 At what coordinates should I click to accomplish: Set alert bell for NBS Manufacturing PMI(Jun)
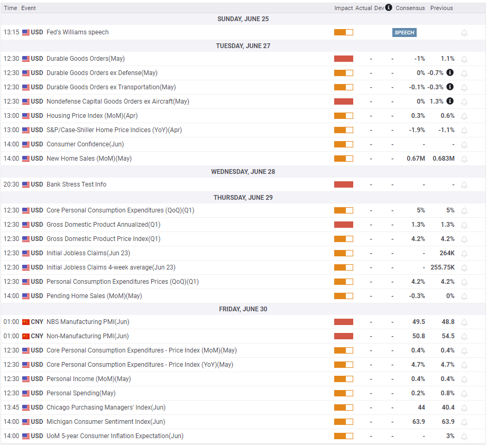point(464,322)
